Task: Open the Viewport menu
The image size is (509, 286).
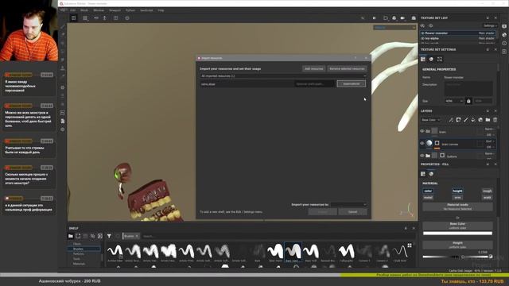Action: coord(115,10)
